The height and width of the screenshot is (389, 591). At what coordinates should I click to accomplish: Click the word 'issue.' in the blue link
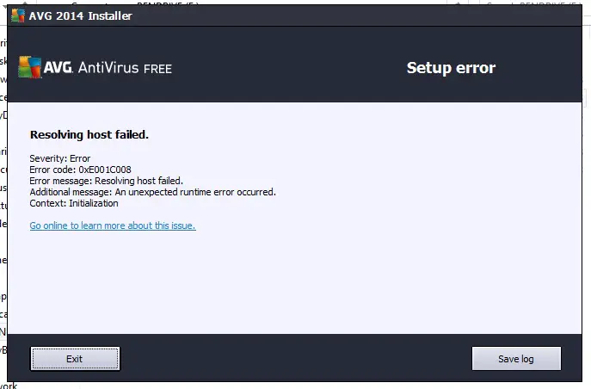tap(183, 225)
